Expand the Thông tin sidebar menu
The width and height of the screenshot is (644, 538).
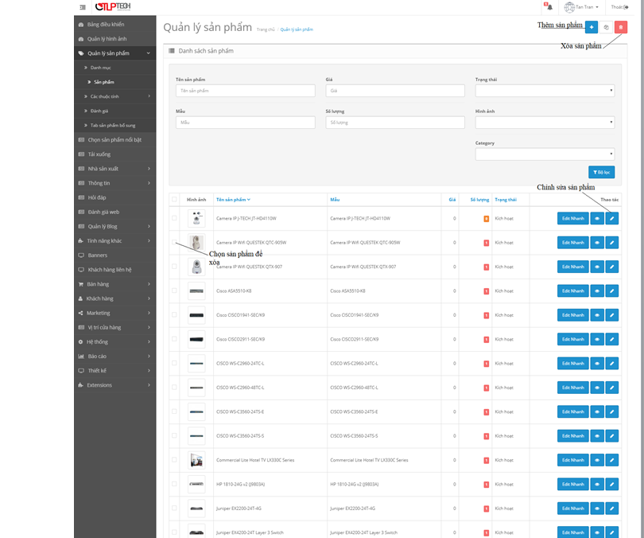tap(115, 183)
